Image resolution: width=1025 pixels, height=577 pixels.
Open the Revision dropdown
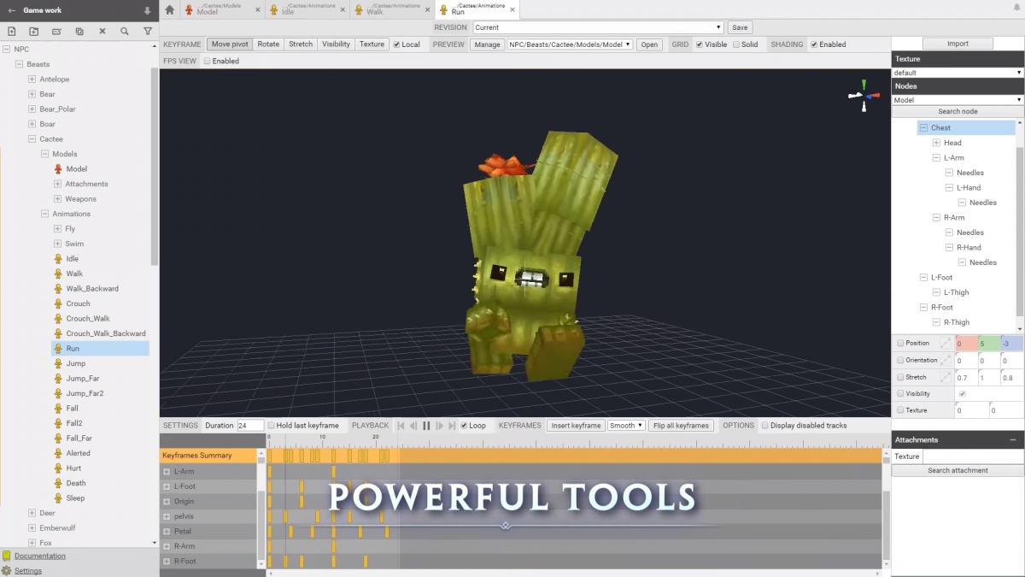(598, 27)
